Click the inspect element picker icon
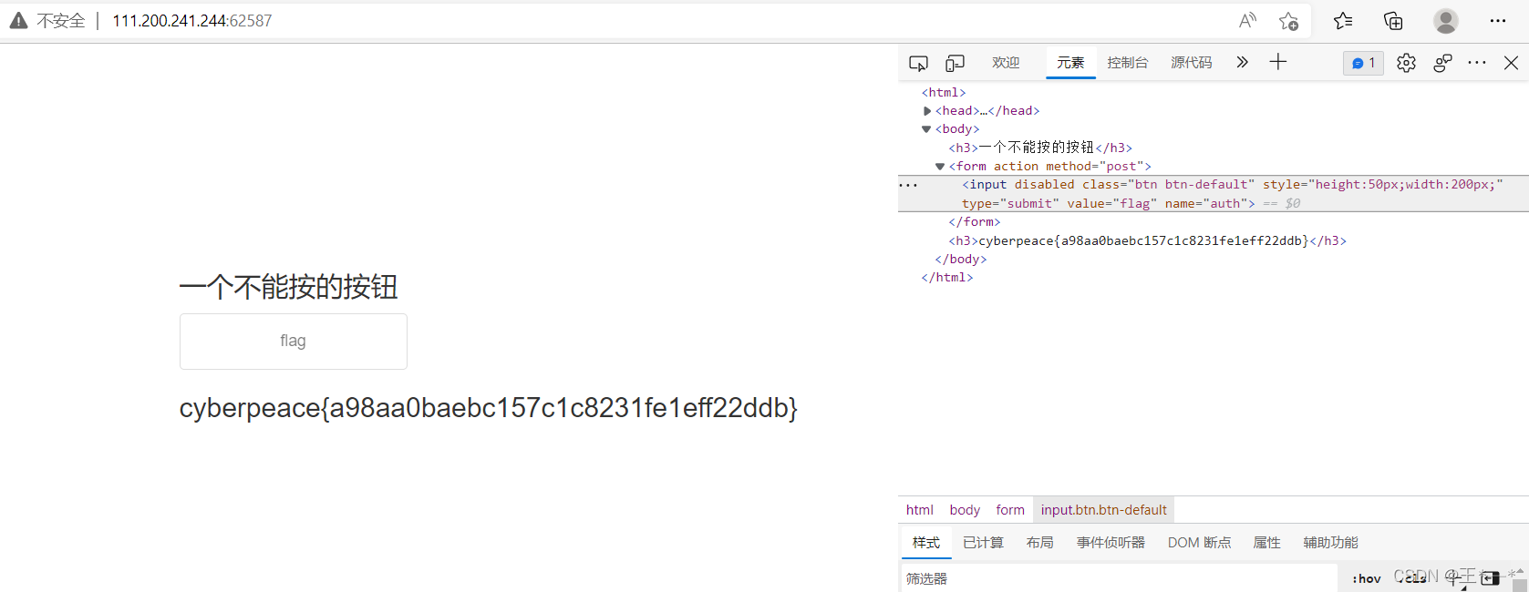The image size is (1529, 592). pyautogui.click(x=918, y=63)
